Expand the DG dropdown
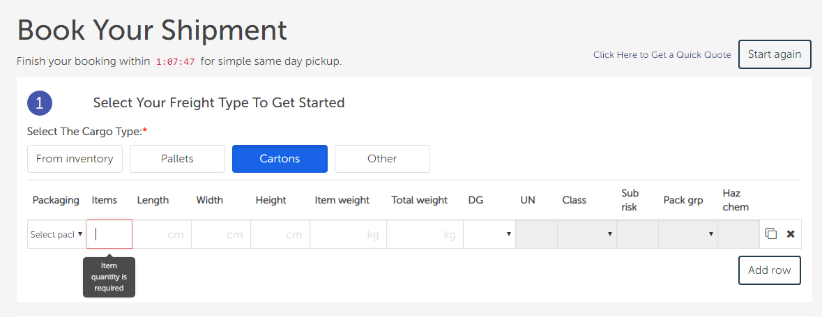This screenshot has height=317, width=822. (x=489, y=235)
